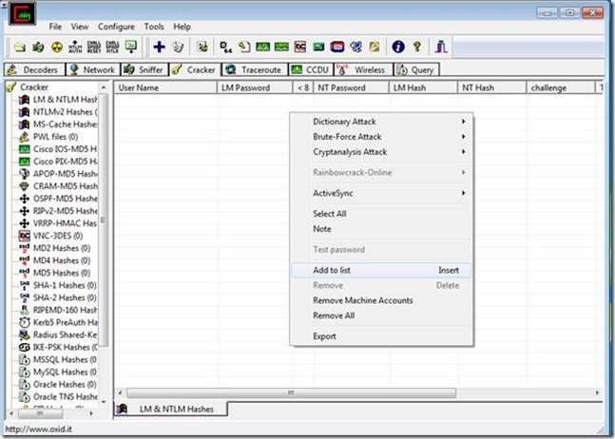
Task: Select SHA-1 Hashes (0) tree item
Action: tap(58, 285)
